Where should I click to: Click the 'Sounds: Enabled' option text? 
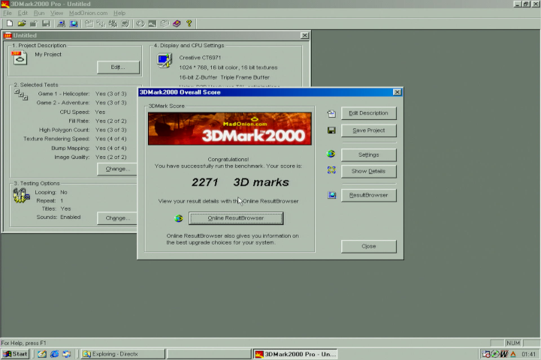59,217
